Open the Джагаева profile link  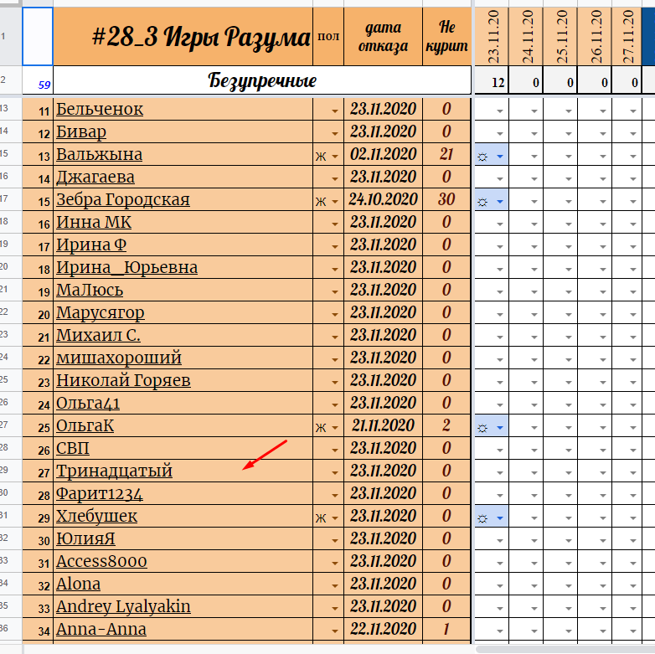coord(95,177)
